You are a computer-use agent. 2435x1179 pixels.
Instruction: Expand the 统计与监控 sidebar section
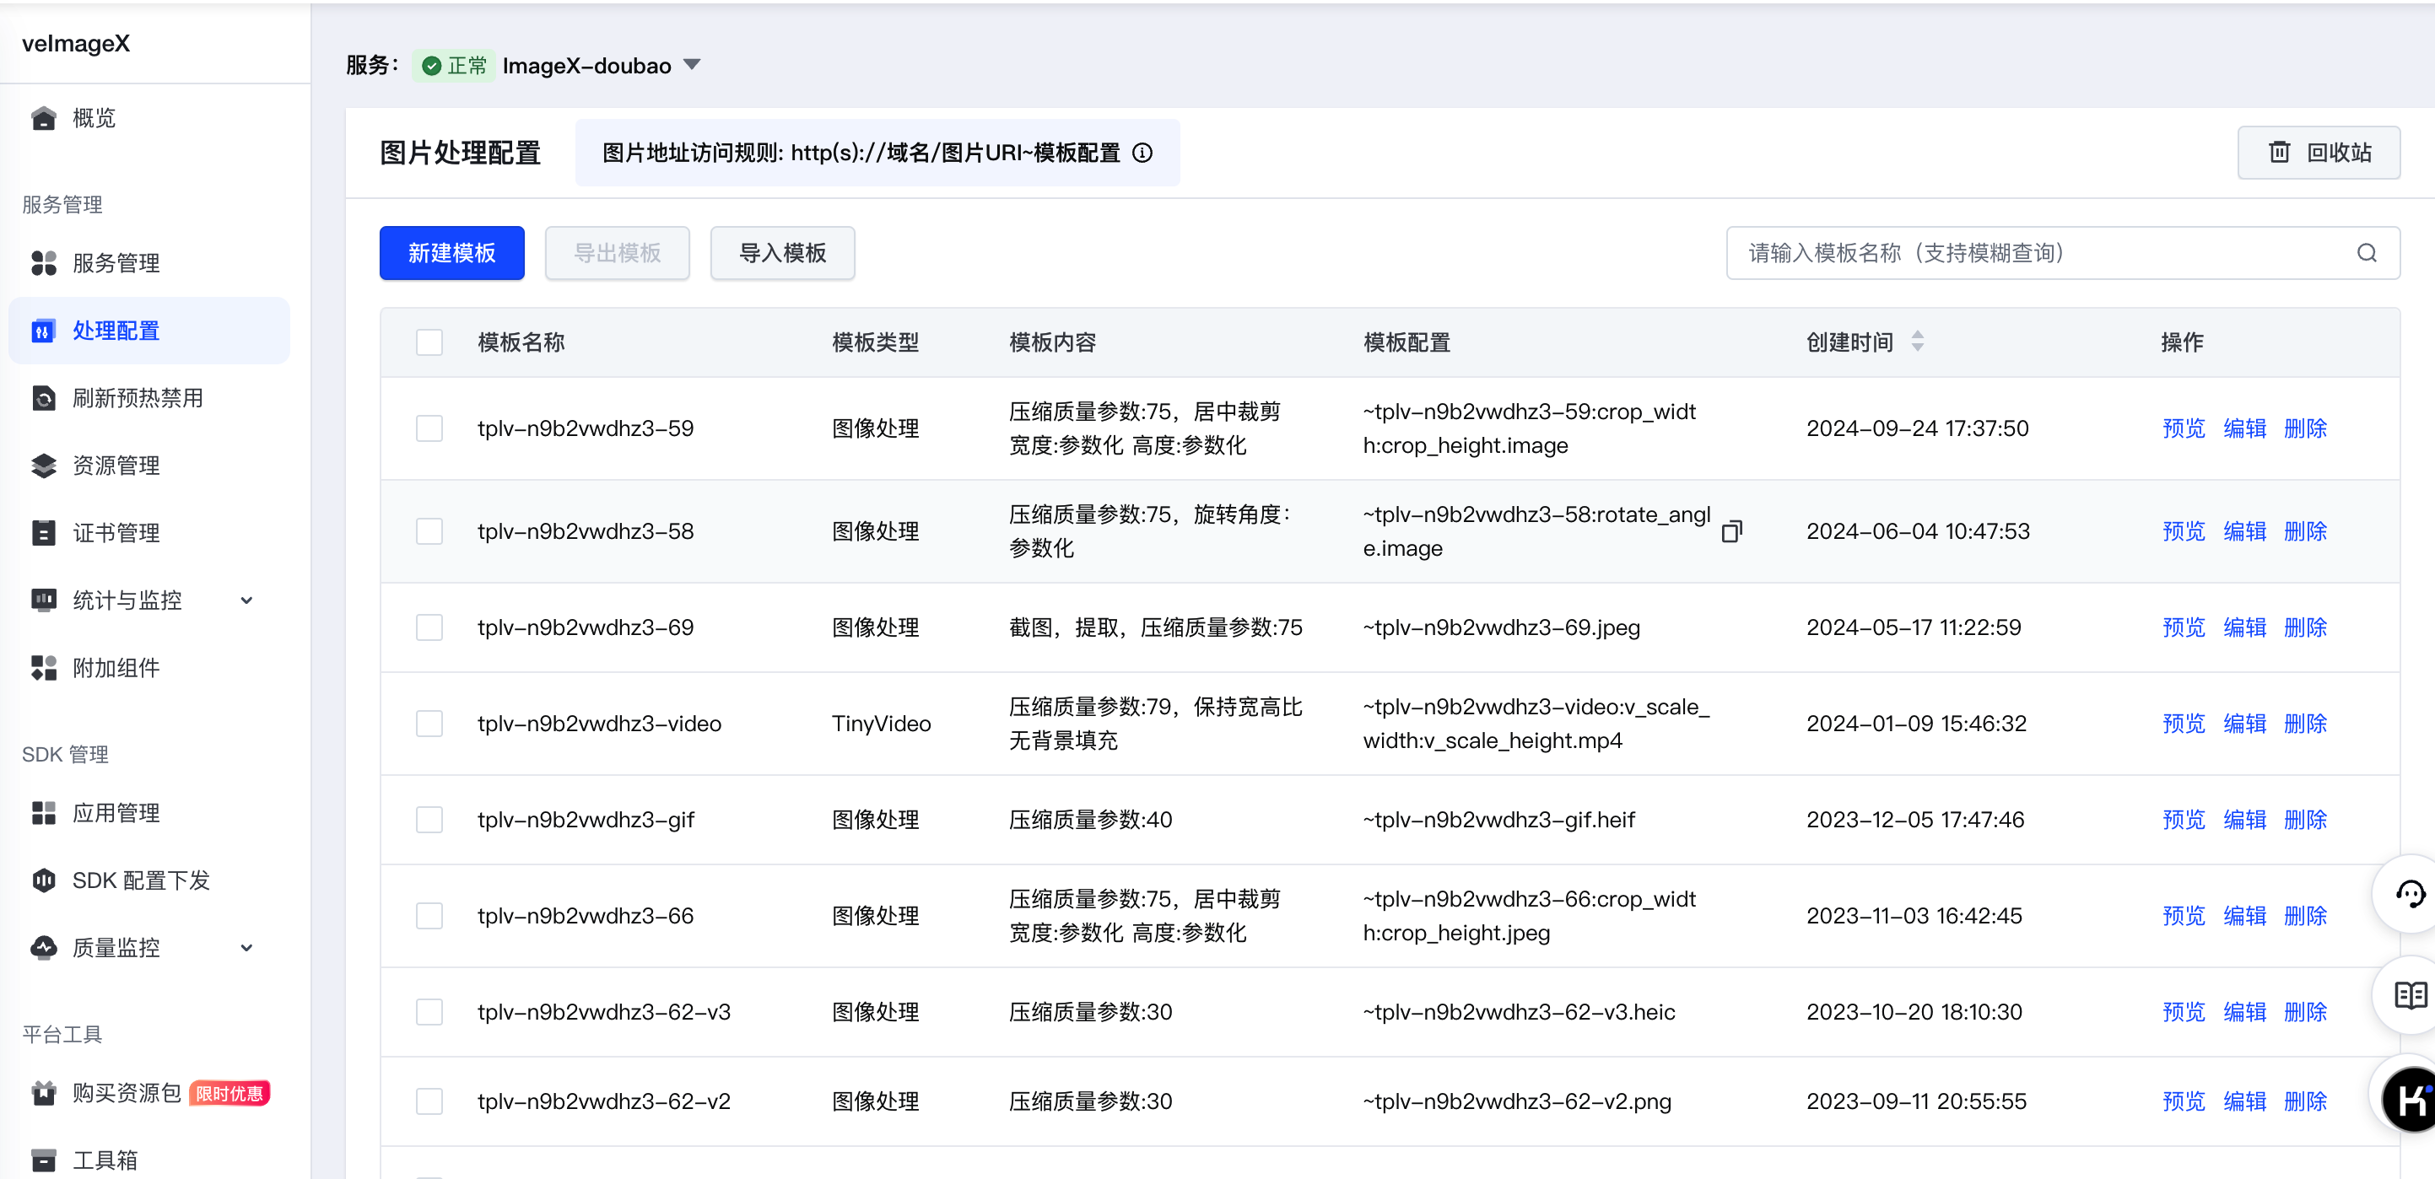coord(246,600)
